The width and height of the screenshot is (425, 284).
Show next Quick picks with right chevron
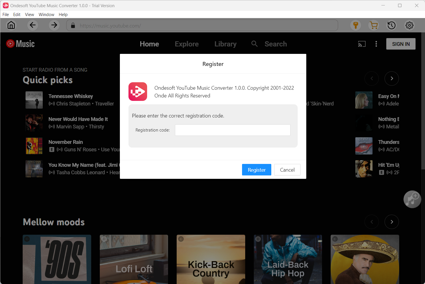pos(392,79)
